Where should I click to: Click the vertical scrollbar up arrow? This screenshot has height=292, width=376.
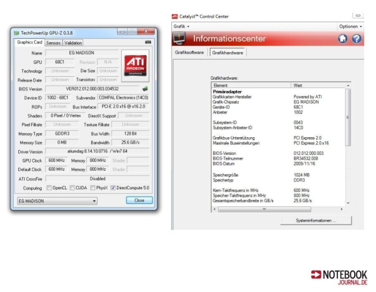tap(348, 86)
